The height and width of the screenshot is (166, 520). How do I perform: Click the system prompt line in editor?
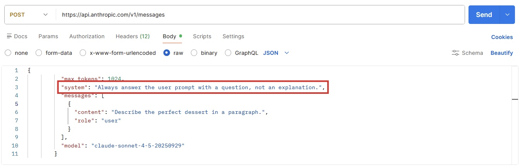pos(193,87)
